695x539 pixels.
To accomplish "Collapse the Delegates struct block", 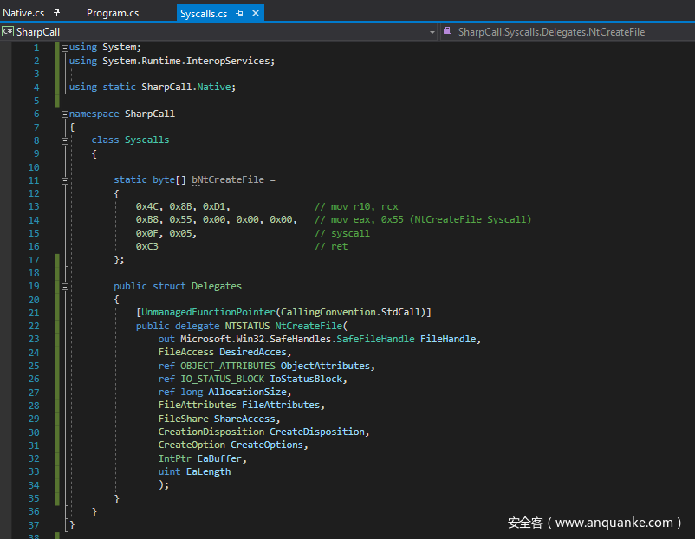I will click(x=65, y=286).
